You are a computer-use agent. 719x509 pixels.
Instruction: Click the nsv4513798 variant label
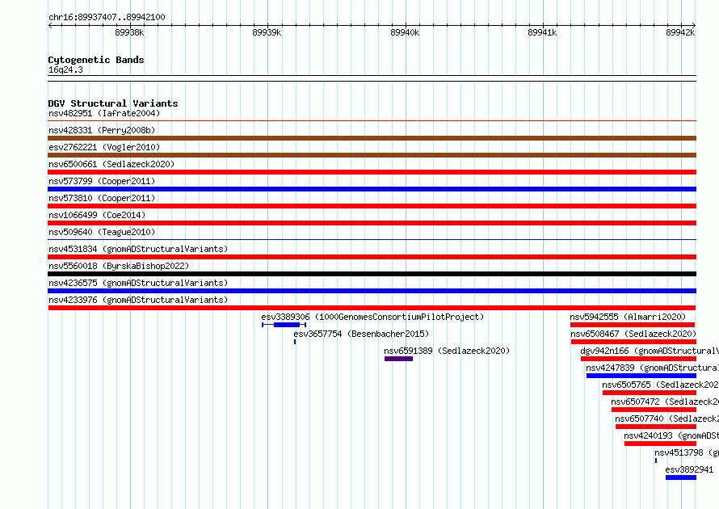point(687,452)
